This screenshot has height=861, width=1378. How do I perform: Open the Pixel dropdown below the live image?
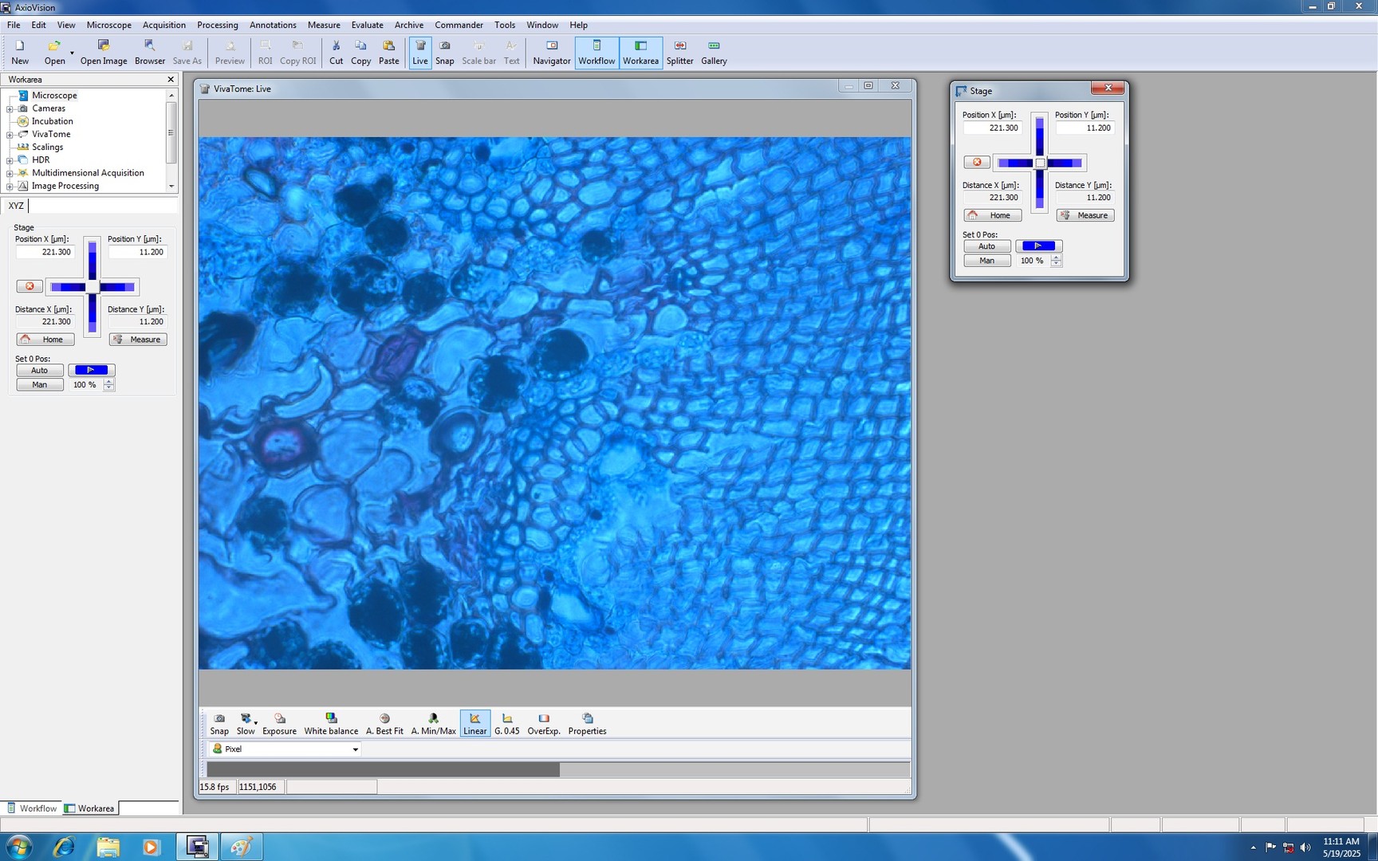pos(284,749)
